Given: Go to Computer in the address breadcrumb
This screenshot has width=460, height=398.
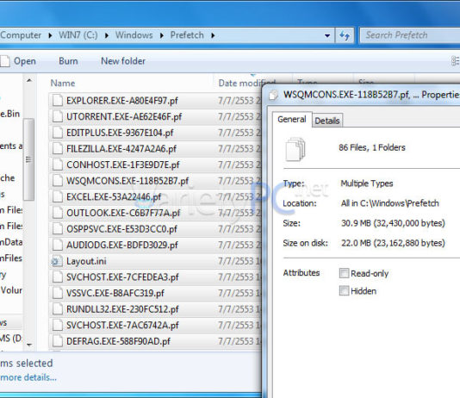Looking at the screenshot, I should (21, 35).
